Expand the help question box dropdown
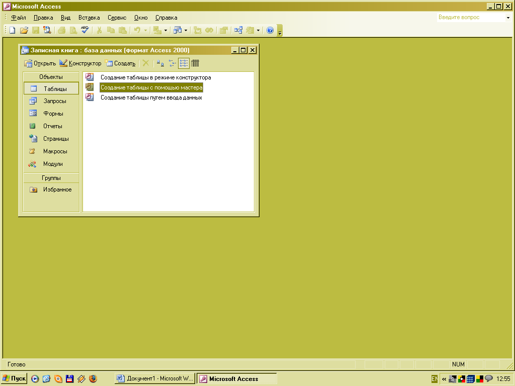This screenshot has width=515, height=386. pos(508,18)
